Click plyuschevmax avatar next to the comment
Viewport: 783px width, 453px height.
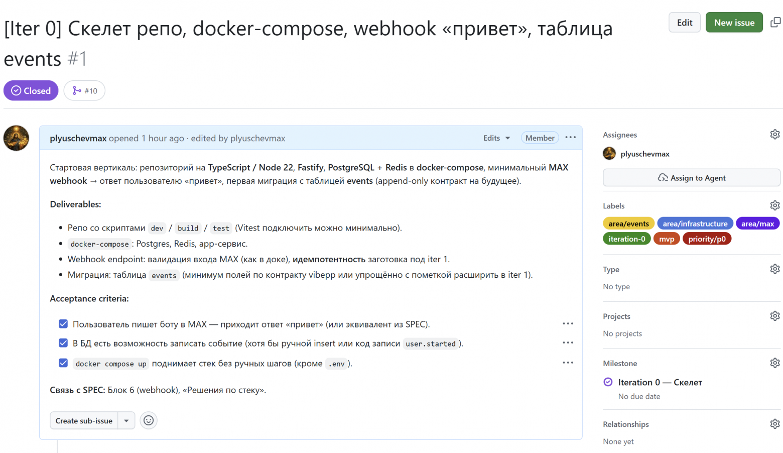(x=16, y=138)
